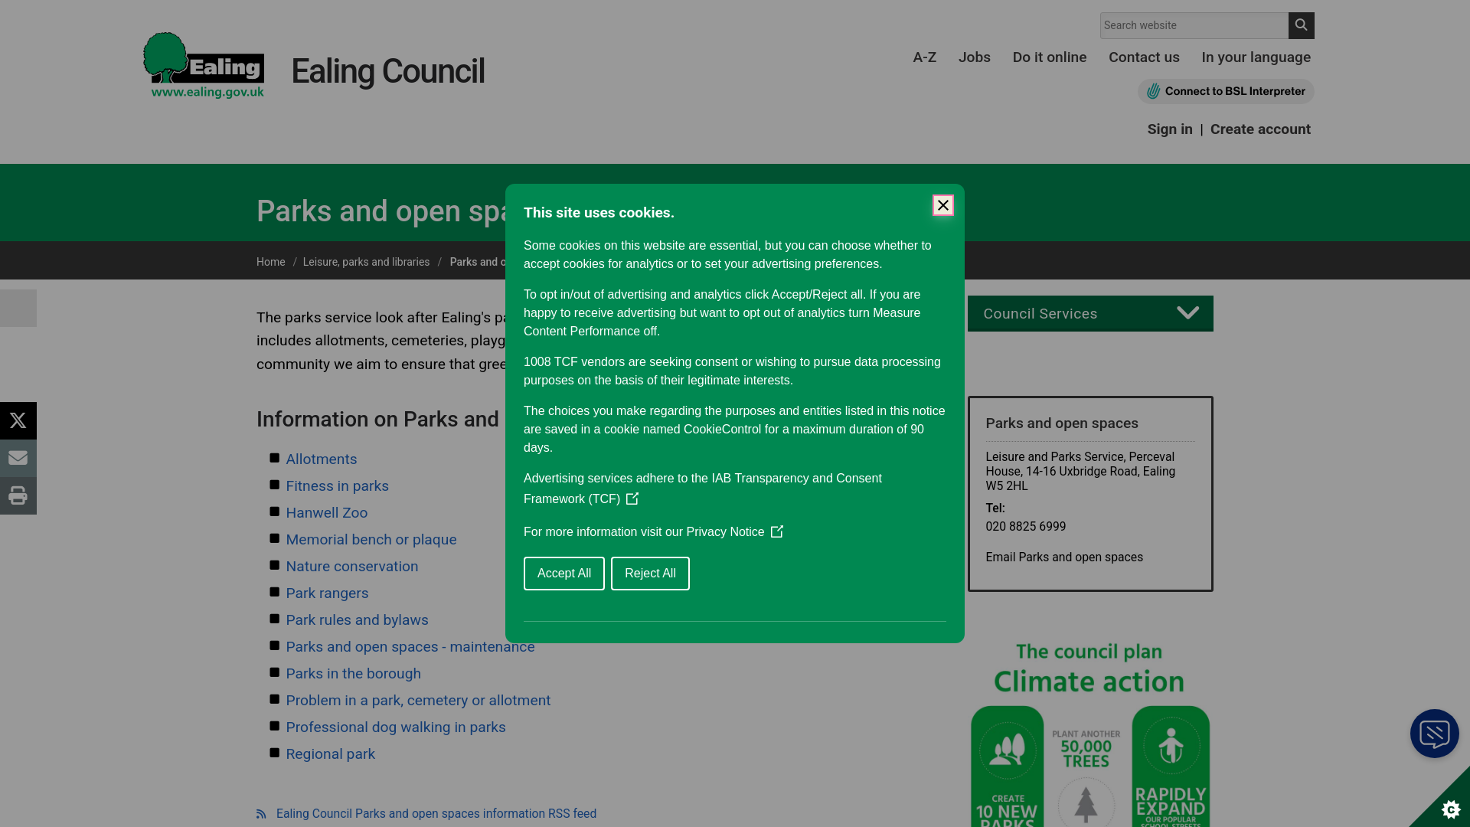Focus the Search website field

pyautogui.click(x=1194, y=25)
